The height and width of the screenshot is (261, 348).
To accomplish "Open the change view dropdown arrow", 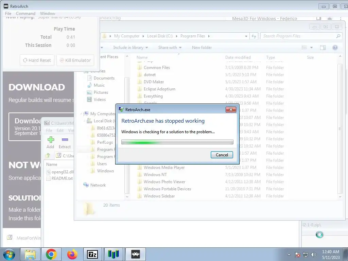I will (311, 48).
